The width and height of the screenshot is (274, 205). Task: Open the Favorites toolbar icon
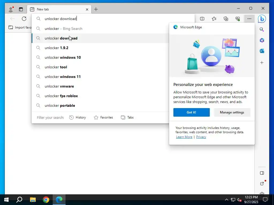click(214, 19)
